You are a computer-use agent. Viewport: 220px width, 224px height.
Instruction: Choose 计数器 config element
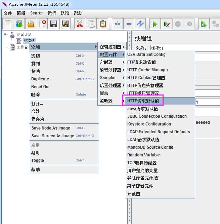click(160, 194)
